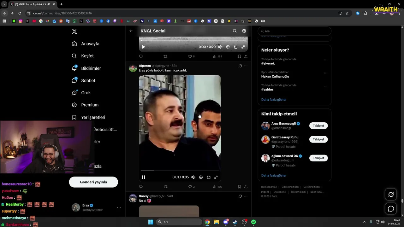Follow Aras Basmacıgil
The height and width of the screenshot is (227, 404).
click(x=318, y=126)
